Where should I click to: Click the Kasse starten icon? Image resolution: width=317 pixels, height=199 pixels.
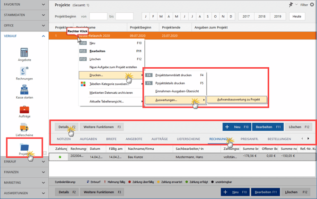[x=24, y=90]
